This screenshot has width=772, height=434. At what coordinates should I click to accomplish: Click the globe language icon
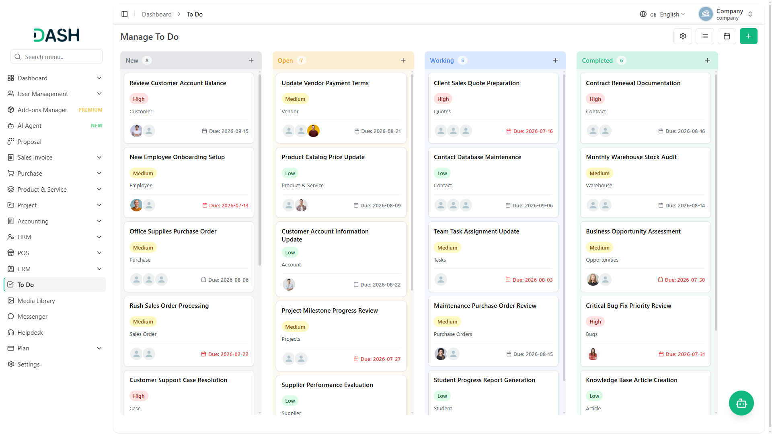tap(643, 14)
